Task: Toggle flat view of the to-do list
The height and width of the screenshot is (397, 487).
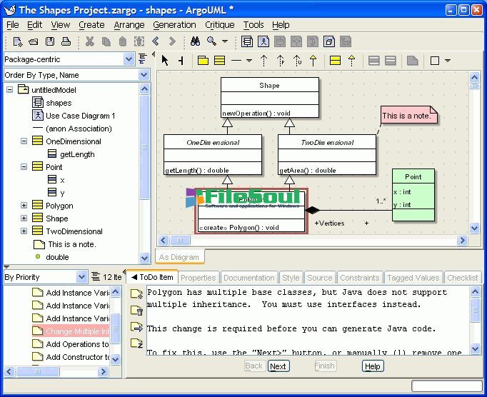Action: click(96, 277)
